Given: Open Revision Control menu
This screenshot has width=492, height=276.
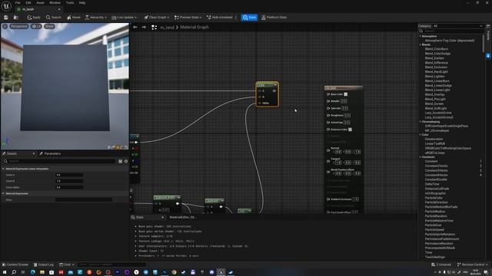Looking at the screenshot, I should tap(472, 264).
